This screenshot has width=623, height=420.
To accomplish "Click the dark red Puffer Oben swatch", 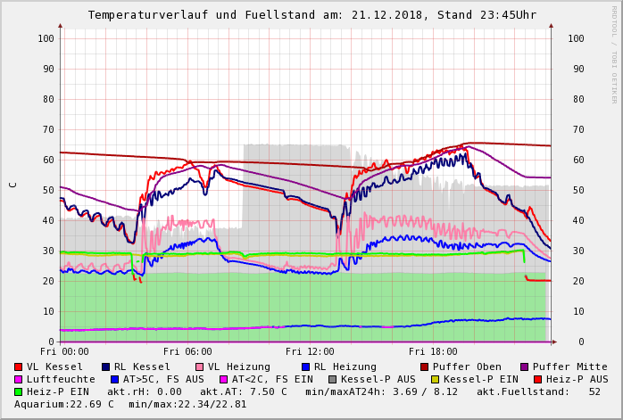I will pos(425,367).
